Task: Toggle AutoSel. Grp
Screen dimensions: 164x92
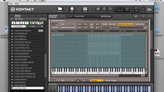Action: click(140, 24)
